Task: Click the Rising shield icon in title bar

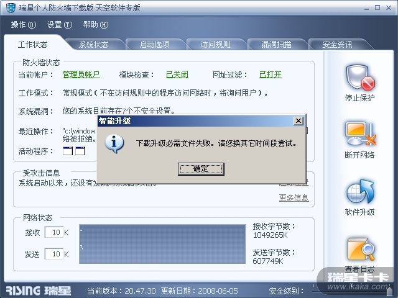Action: [x=11, y=7]
